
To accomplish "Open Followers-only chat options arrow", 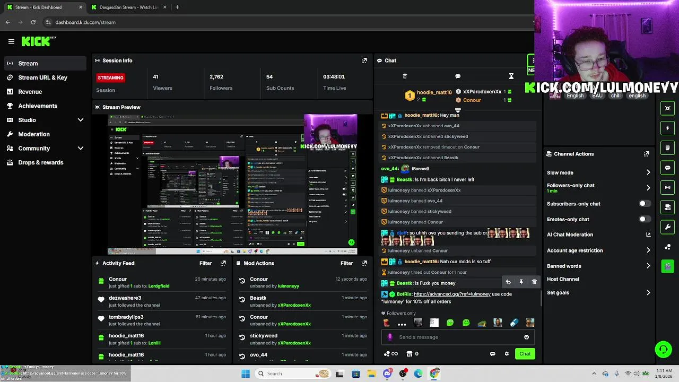I will coord(648,188).
